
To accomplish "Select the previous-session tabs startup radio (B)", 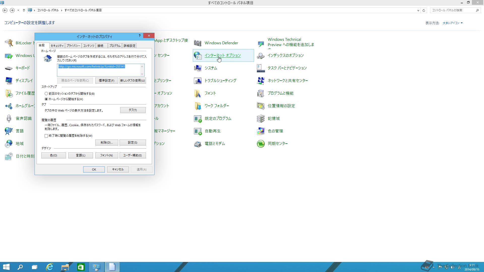I will 46,93.
